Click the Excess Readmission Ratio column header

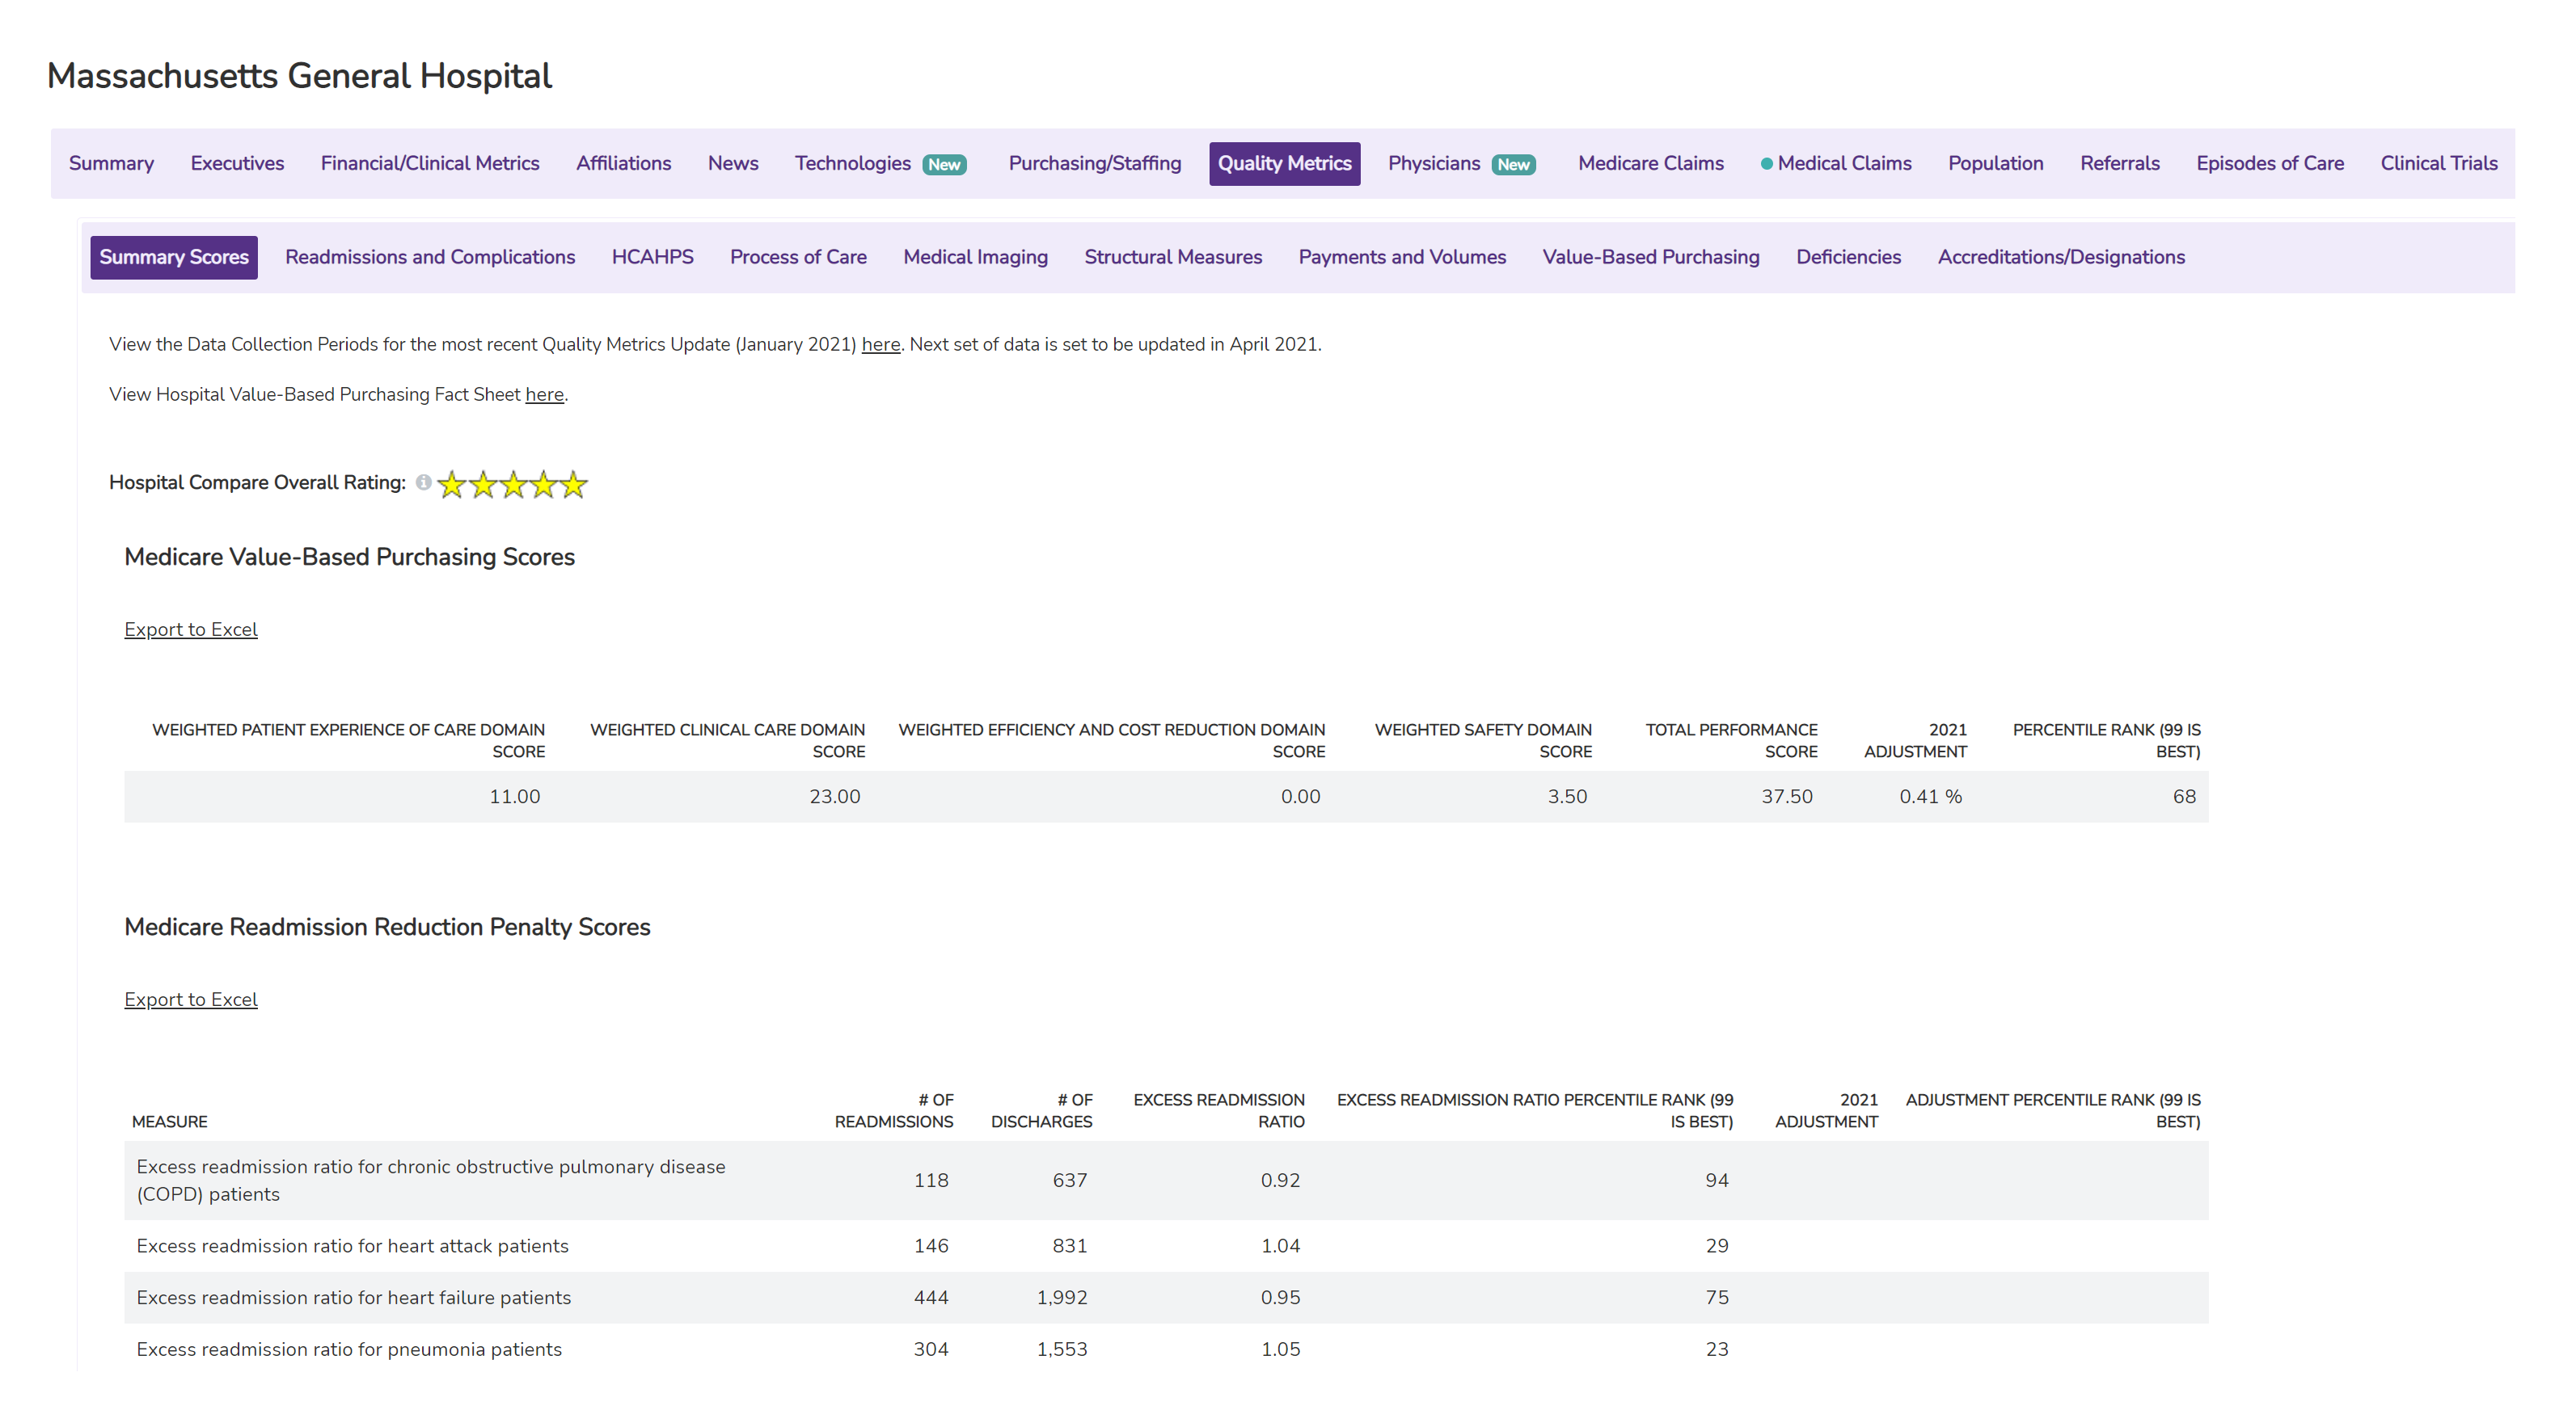click(x=1218, y=1110)
